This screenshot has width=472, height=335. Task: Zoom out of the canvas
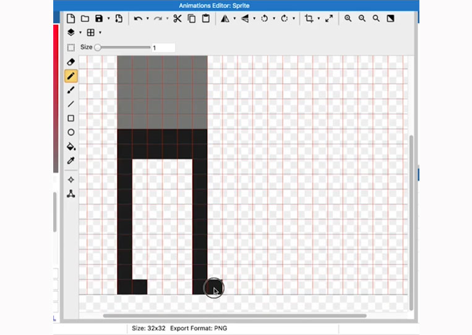[362, 19]
